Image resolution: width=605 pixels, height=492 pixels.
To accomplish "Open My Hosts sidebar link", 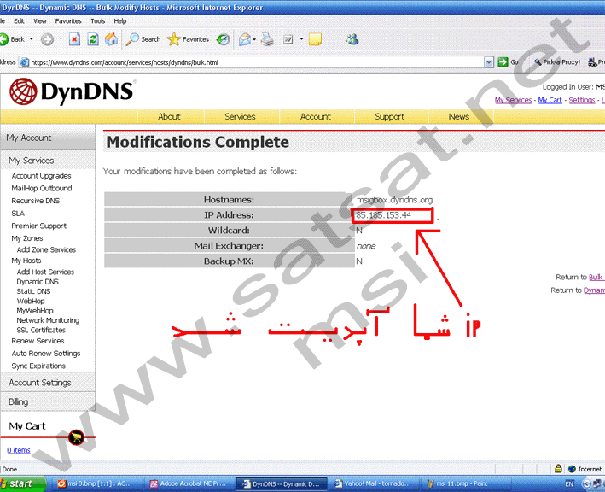I will (x=26, y=261).
